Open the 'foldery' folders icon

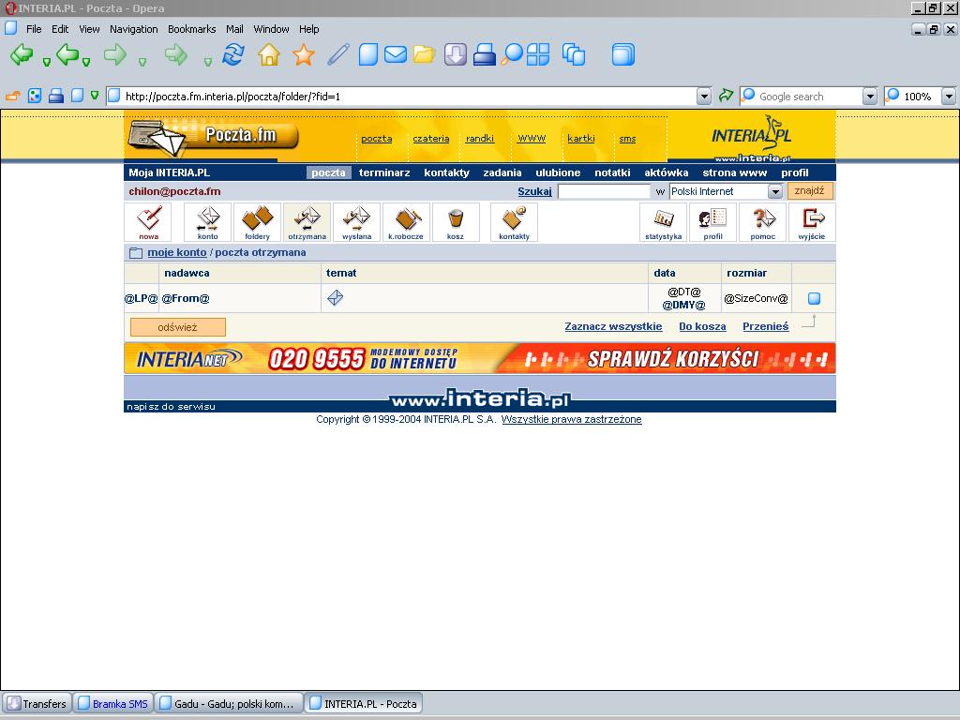257,222
